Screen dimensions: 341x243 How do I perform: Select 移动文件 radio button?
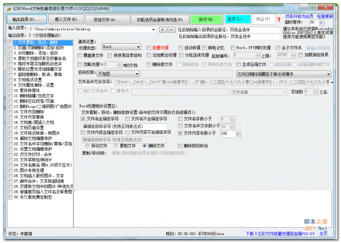tap(88, 146)
